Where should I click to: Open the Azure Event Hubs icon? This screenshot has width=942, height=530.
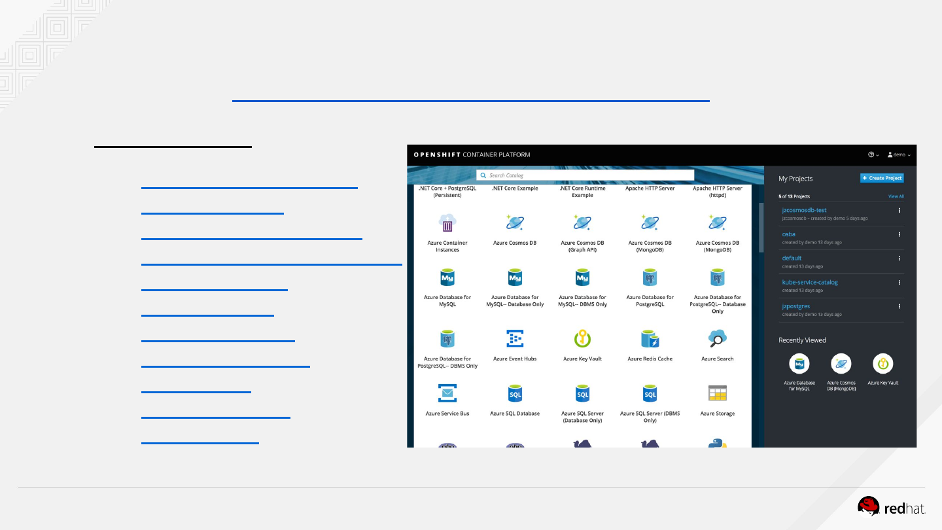515,339
